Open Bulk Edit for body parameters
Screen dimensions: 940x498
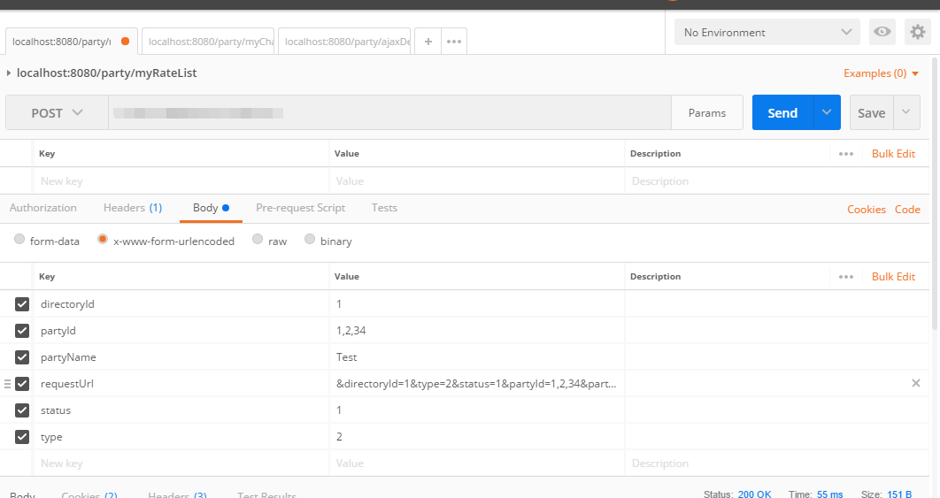click(893, 277)
